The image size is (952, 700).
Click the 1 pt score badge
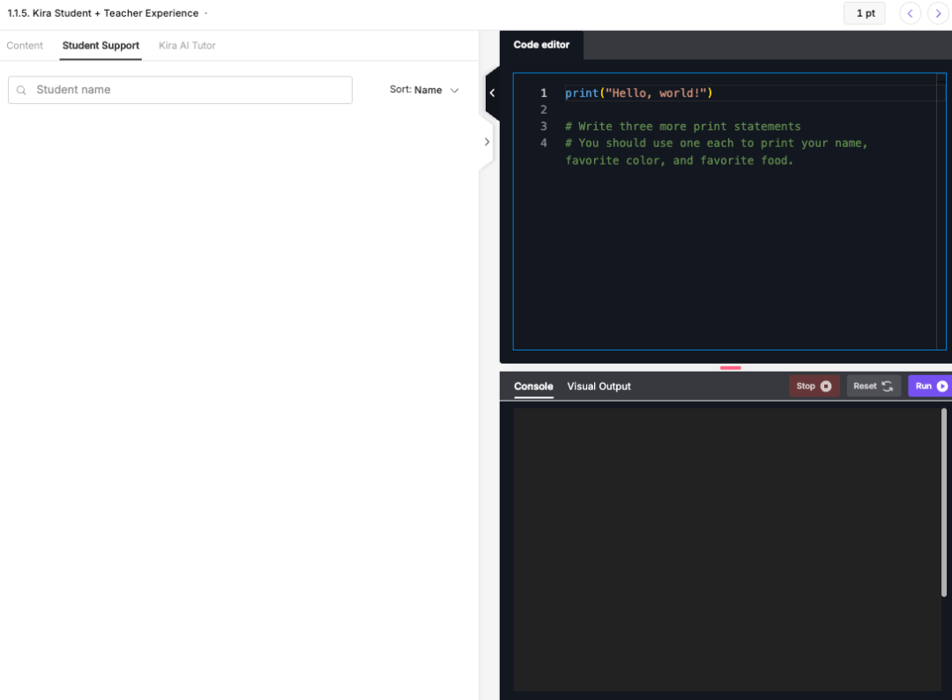pyautogui.click(x=865, y=13)
